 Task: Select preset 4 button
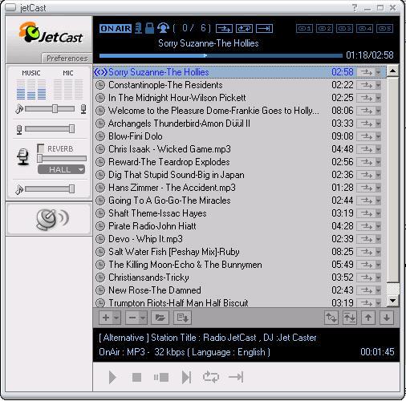(x=364, y=28)
